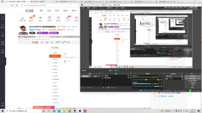Image resolution: width=202 pixels, height=113 pixels.
Task: Open the AD task icon in streamer toolbar
Action: point(58,18)
